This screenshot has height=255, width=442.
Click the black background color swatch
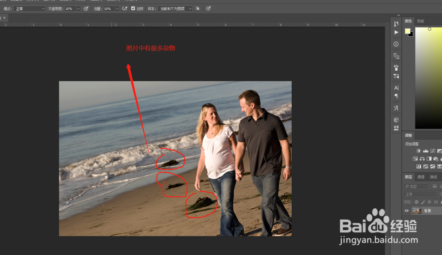412,34
